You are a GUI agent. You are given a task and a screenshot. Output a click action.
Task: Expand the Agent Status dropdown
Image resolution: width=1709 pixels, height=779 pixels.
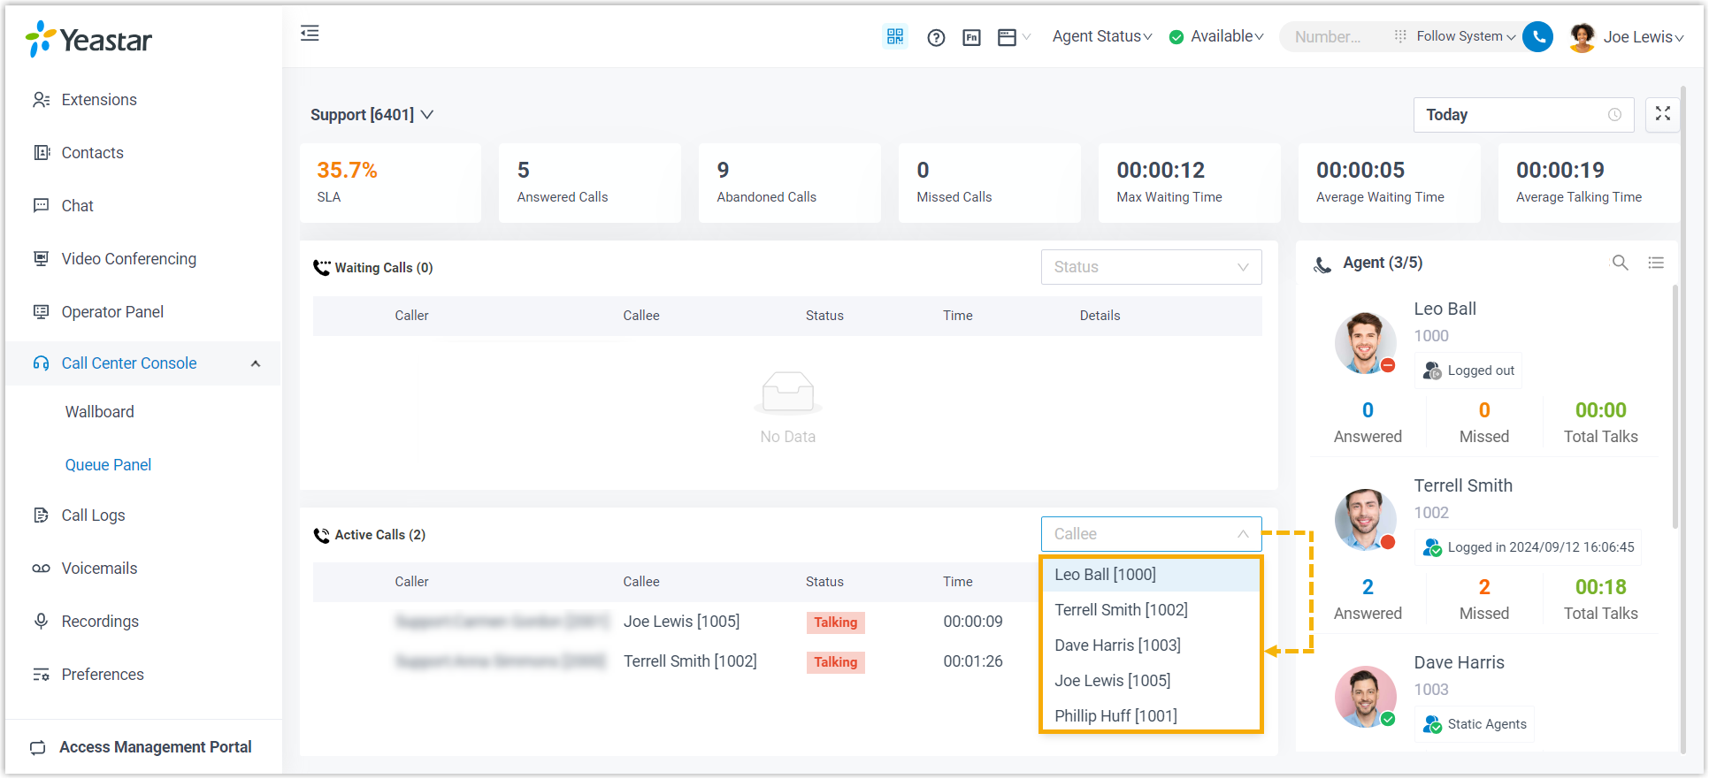click(x=1101, y=36)
